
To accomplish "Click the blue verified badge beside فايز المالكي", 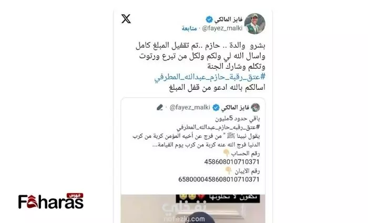I will click(x=209, y=19).
